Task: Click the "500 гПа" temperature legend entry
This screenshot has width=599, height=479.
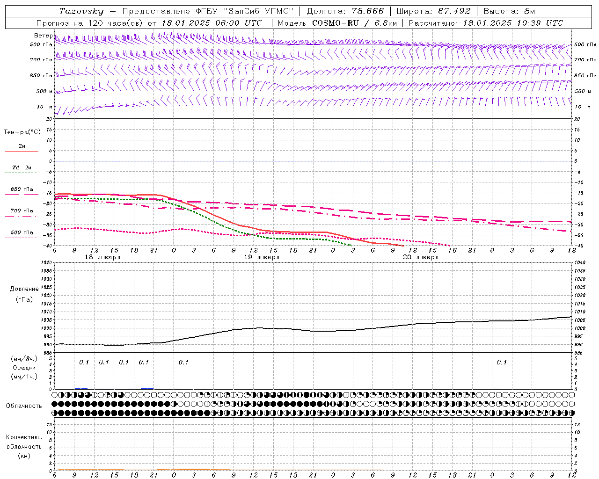Action: [22, 232]
